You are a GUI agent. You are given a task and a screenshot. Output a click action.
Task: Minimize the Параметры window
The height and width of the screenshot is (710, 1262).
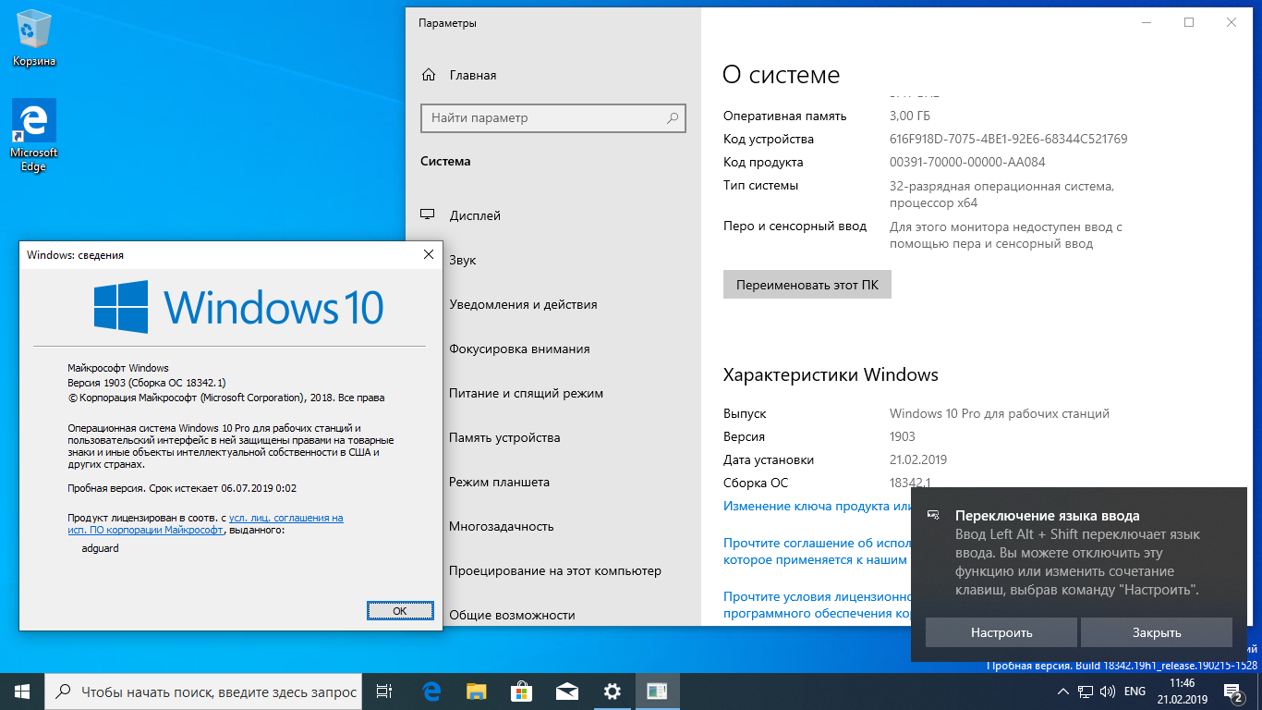tap(1147, 22)
